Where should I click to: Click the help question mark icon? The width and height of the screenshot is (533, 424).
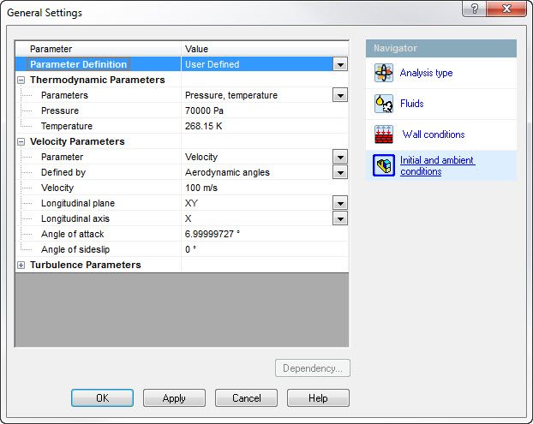pos(473,9)
